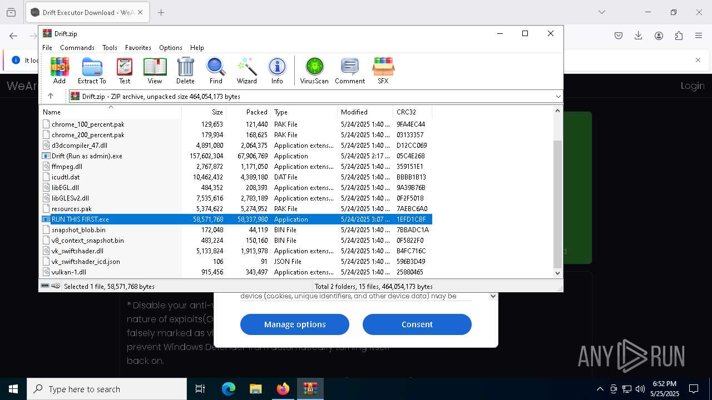Select d3dcompiler_47.dll file
The height and width of the screenshot is (400, 712).
[x=236, y=146]
